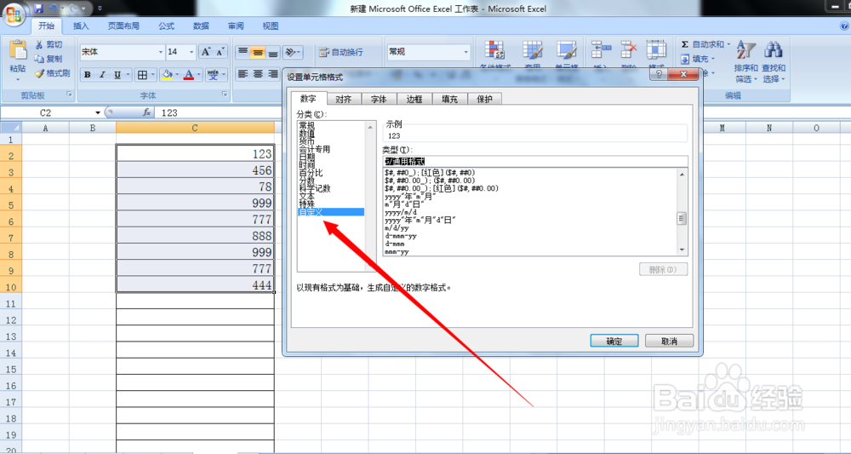Open the phonetic guide (wén) tool
The width and height of the screenshot is (851, 454).
pyautogui.click(x=214, y=75)
